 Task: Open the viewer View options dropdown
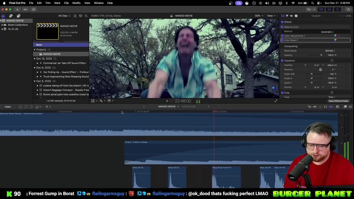[271, 16]
